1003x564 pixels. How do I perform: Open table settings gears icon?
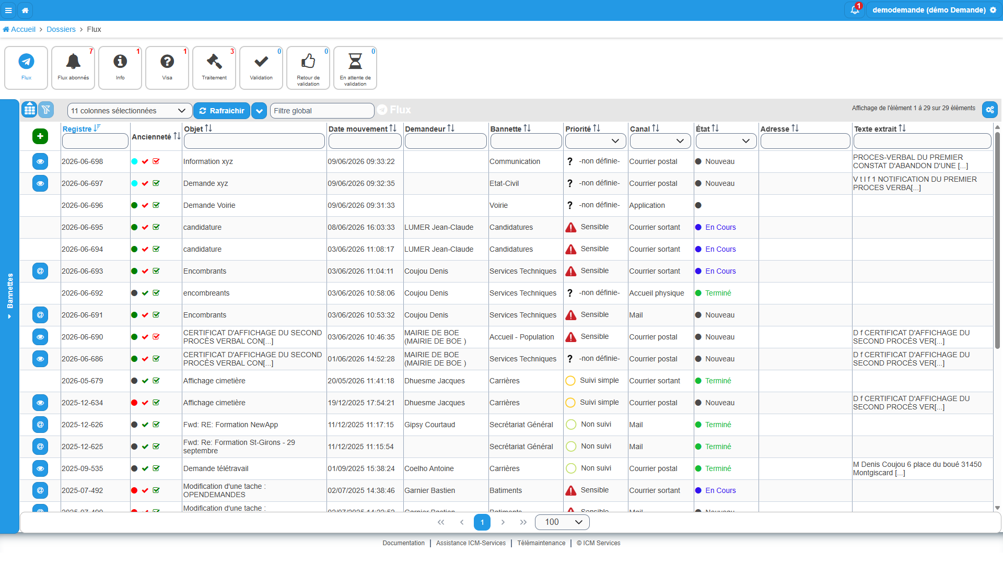coord(990,110)
